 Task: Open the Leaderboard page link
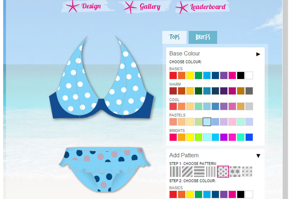[x=208, y=7]
